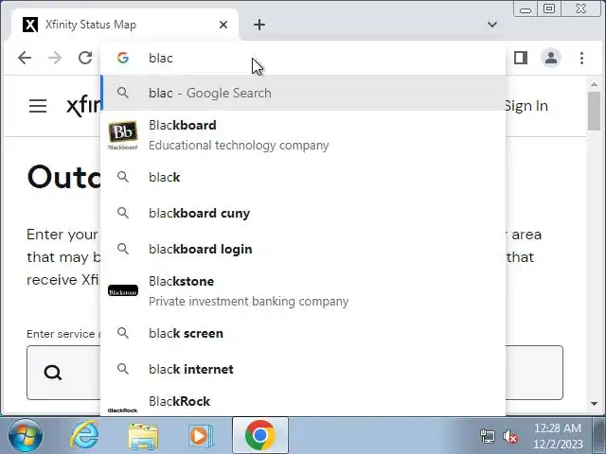Open the Windows Start menu
606x454 pixels.
pyautogui.click(x=26, y=436)
